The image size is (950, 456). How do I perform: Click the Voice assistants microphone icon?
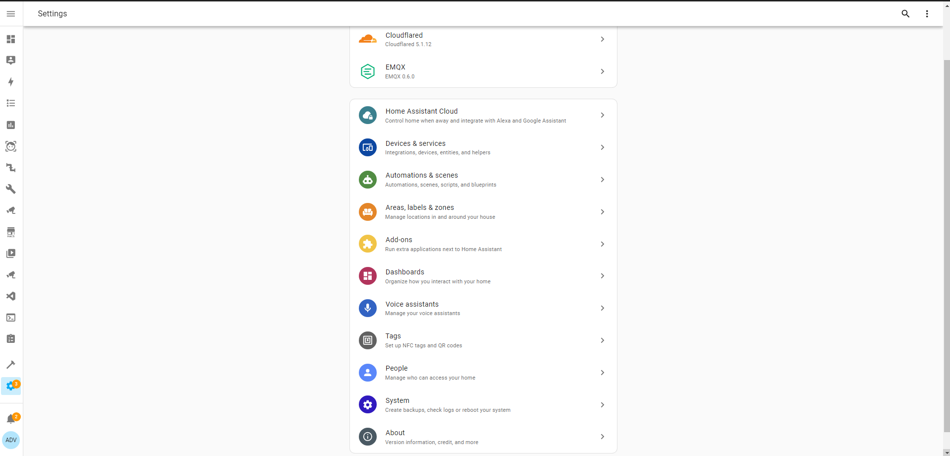(368, 308)
